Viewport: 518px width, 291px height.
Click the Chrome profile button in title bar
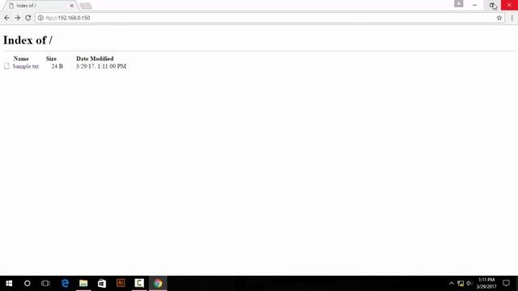(x=459, y=3)
